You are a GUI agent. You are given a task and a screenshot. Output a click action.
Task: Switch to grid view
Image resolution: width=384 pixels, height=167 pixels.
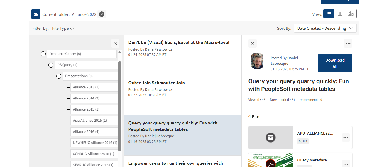point(340,14)
